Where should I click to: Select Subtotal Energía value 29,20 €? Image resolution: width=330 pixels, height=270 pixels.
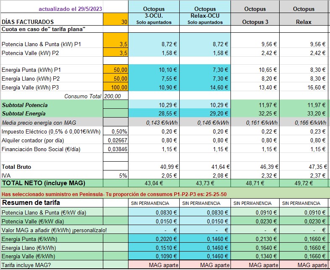(205, 113)
